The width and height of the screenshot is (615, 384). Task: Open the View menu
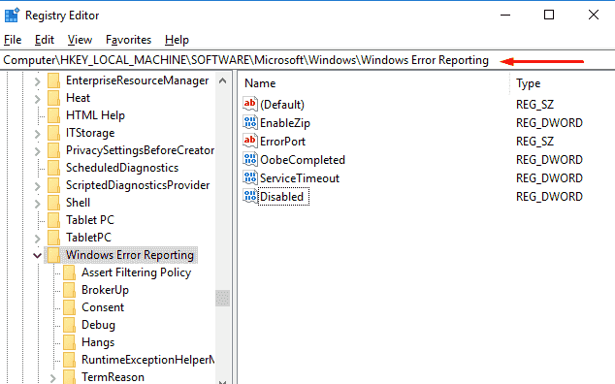80,40
